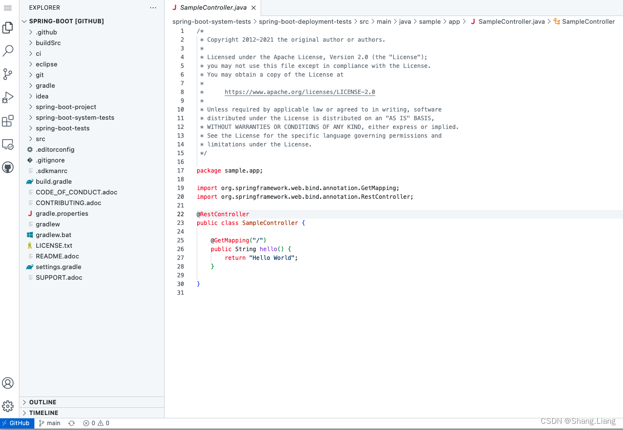Open the Manage settings gear icon

pos(8,406)
